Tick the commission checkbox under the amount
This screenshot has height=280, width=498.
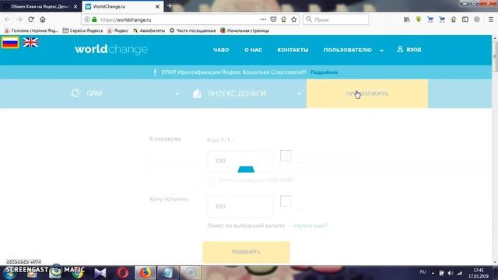[211, 180]
